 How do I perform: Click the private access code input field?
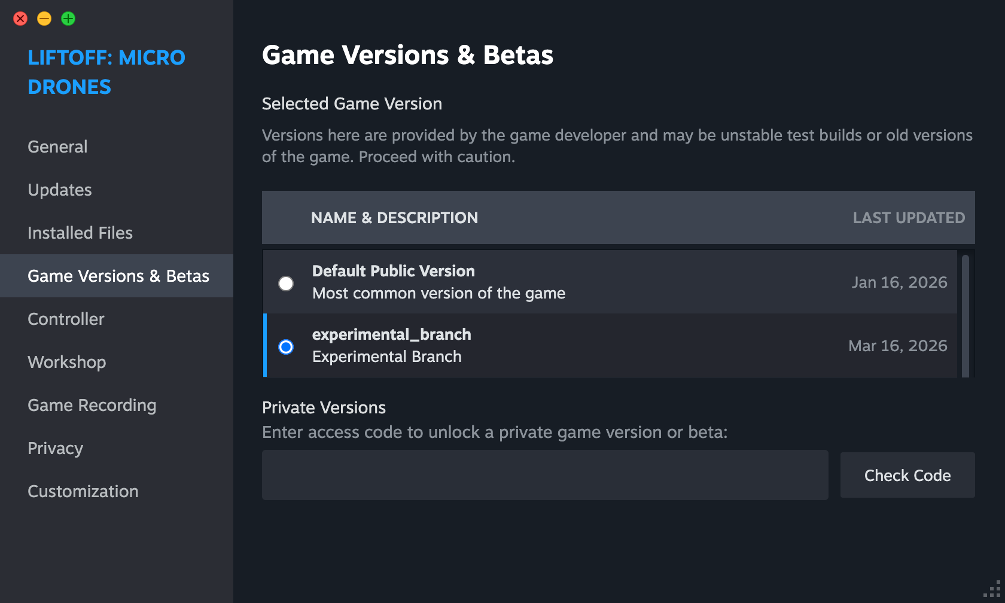(x=545, y=475)
